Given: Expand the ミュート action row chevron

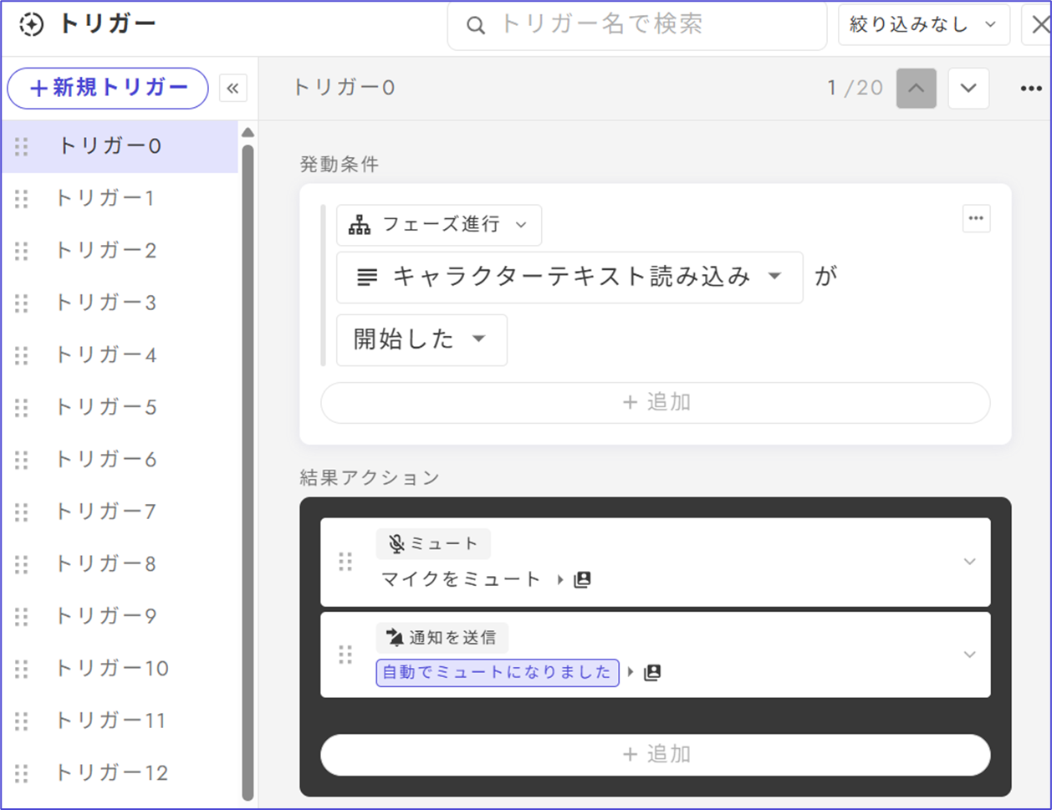Looking at the screenshot, I should [969, 562].
